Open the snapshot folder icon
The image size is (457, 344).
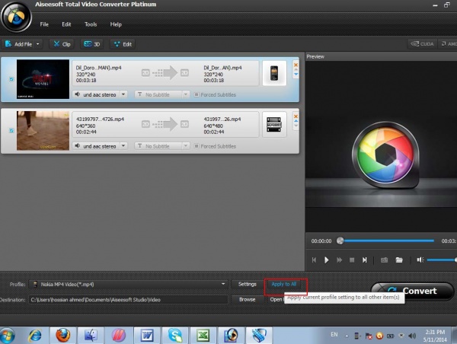[399, 260]
